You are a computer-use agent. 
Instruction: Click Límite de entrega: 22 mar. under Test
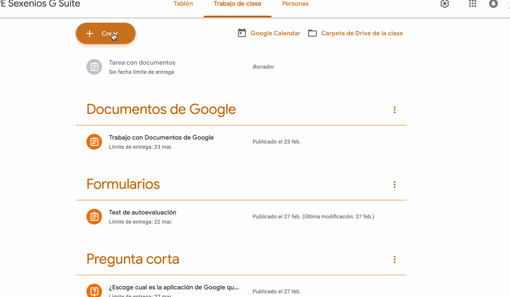click(141, 222)
